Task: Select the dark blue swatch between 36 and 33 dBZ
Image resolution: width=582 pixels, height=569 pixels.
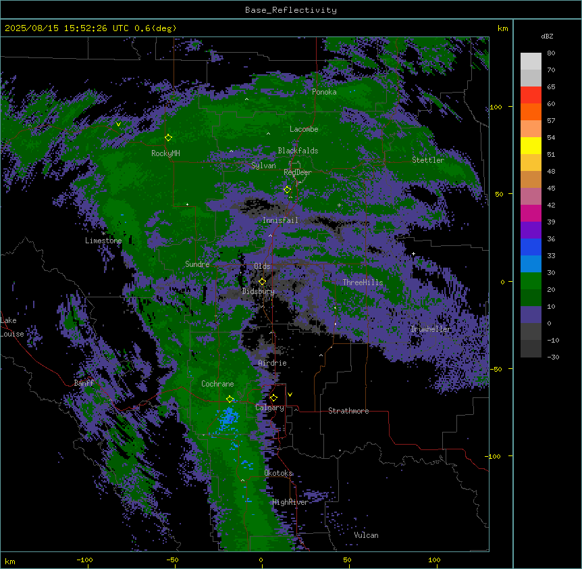Action: click(531, 247)
